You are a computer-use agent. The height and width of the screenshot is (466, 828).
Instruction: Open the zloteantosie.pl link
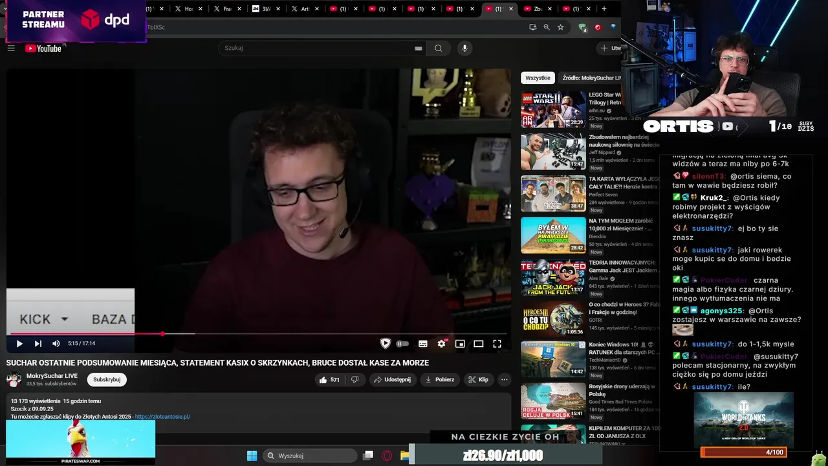click(x=162, y=417)
